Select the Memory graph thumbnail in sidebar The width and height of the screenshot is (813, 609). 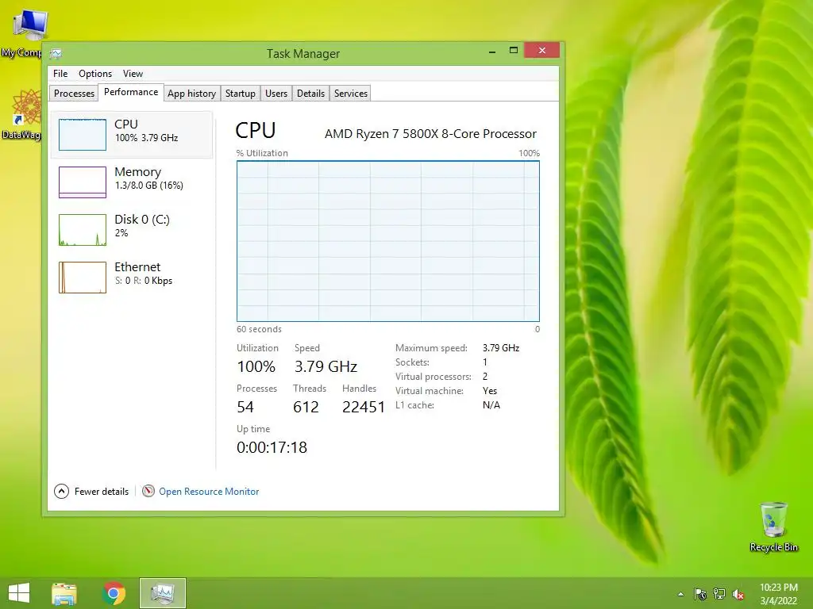coord(83,182)
